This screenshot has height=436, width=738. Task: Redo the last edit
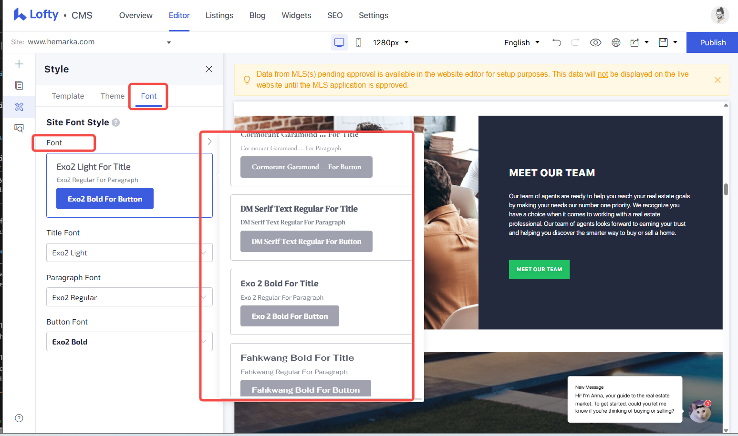pyautogui.click(x=575, y=42)
